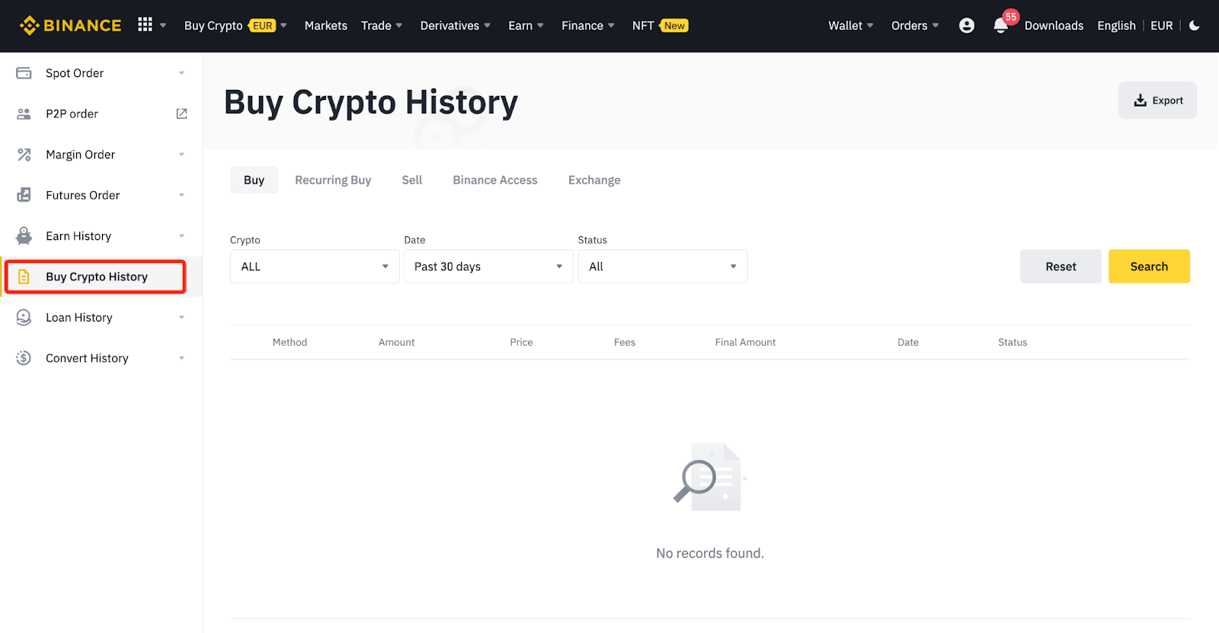The height and width of the screenshot is (633, 1219).
Task: Click the Convert History dollar icon
Action: point(24,358)
